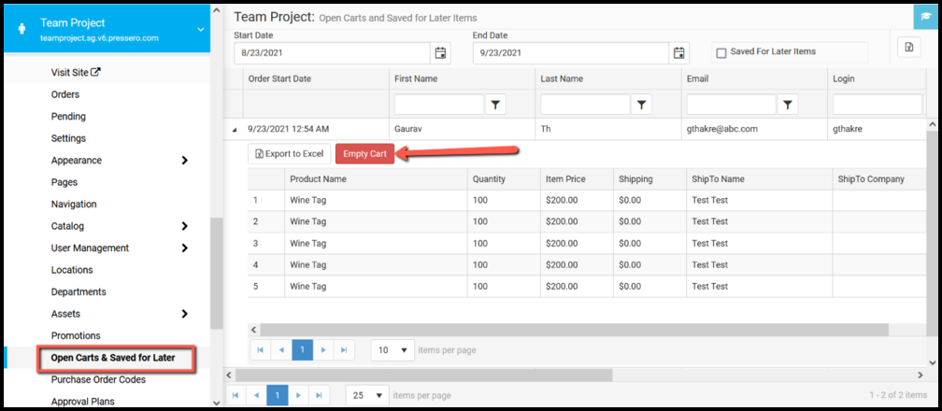Click the inner cart horizontal scrollbar
The image size is (942, 411).
point(575,330)
